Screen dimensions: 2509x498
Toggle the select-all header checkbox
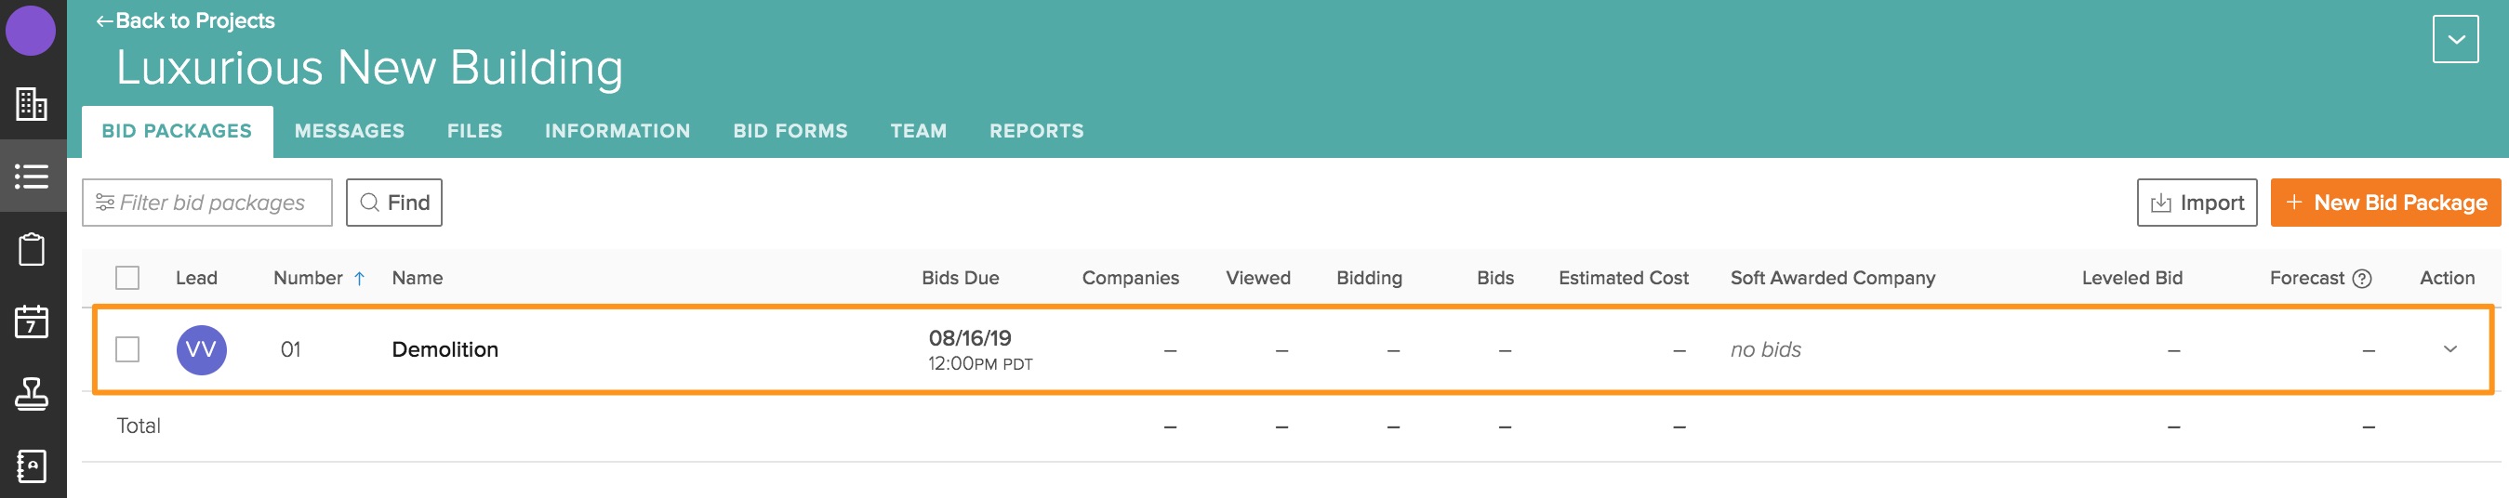(x=127, y=278)
